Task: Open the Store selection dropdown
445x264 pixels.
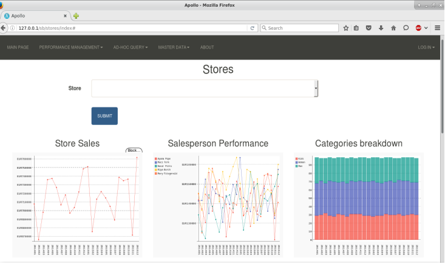Action: point(205,89)
